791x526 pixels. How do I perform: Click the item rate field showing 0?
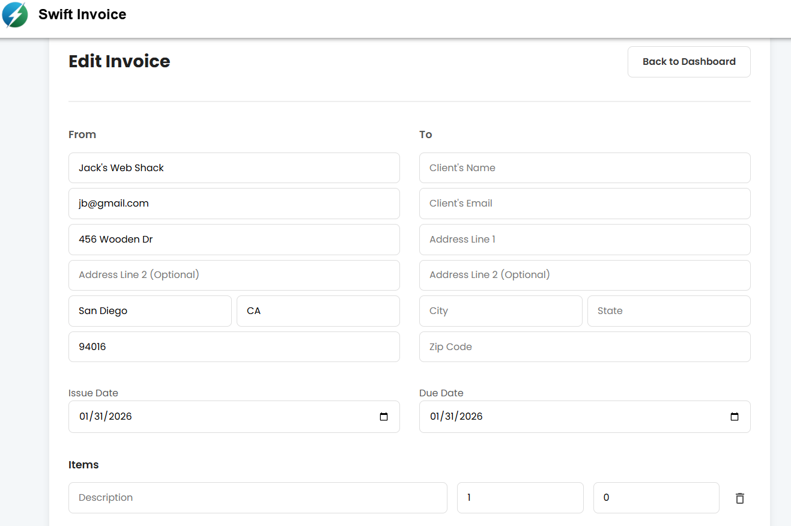(x=656, y=498)
